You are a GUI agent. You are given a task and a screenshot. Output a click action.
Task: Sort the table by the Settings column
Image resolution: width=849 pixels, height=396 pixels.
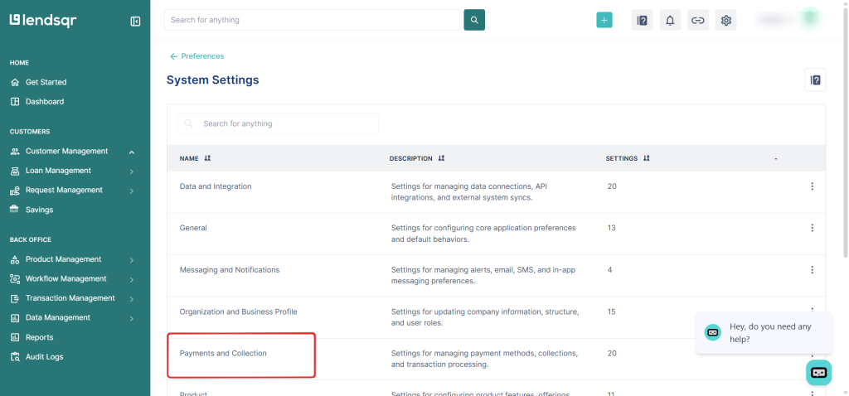point(646,158)
